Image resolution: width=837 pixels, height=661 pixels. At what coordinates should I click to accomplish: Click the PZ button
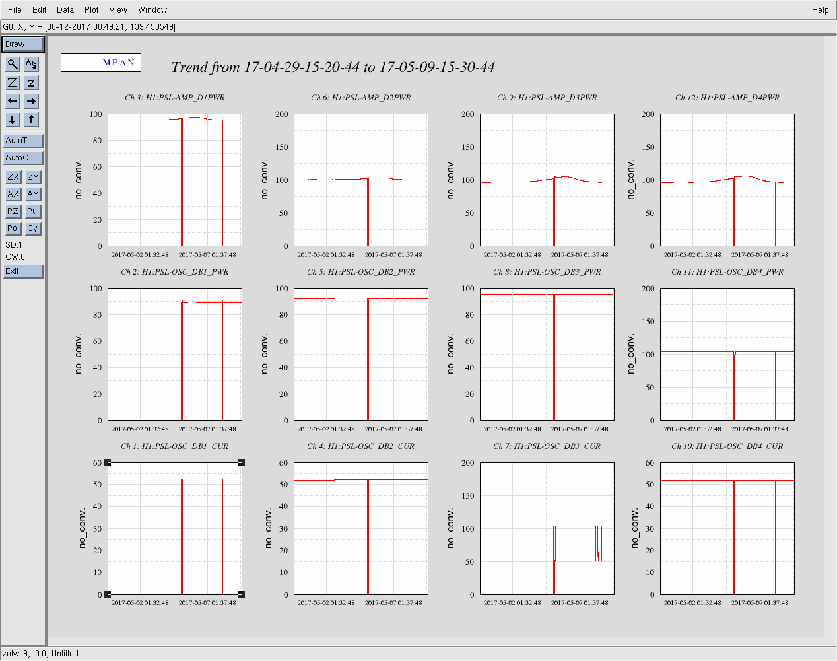(x=13, y=211)
